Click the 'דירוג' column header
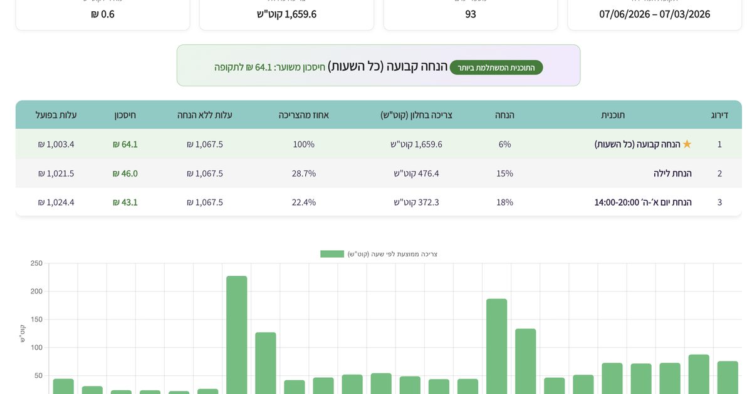 tap(719, 115)
